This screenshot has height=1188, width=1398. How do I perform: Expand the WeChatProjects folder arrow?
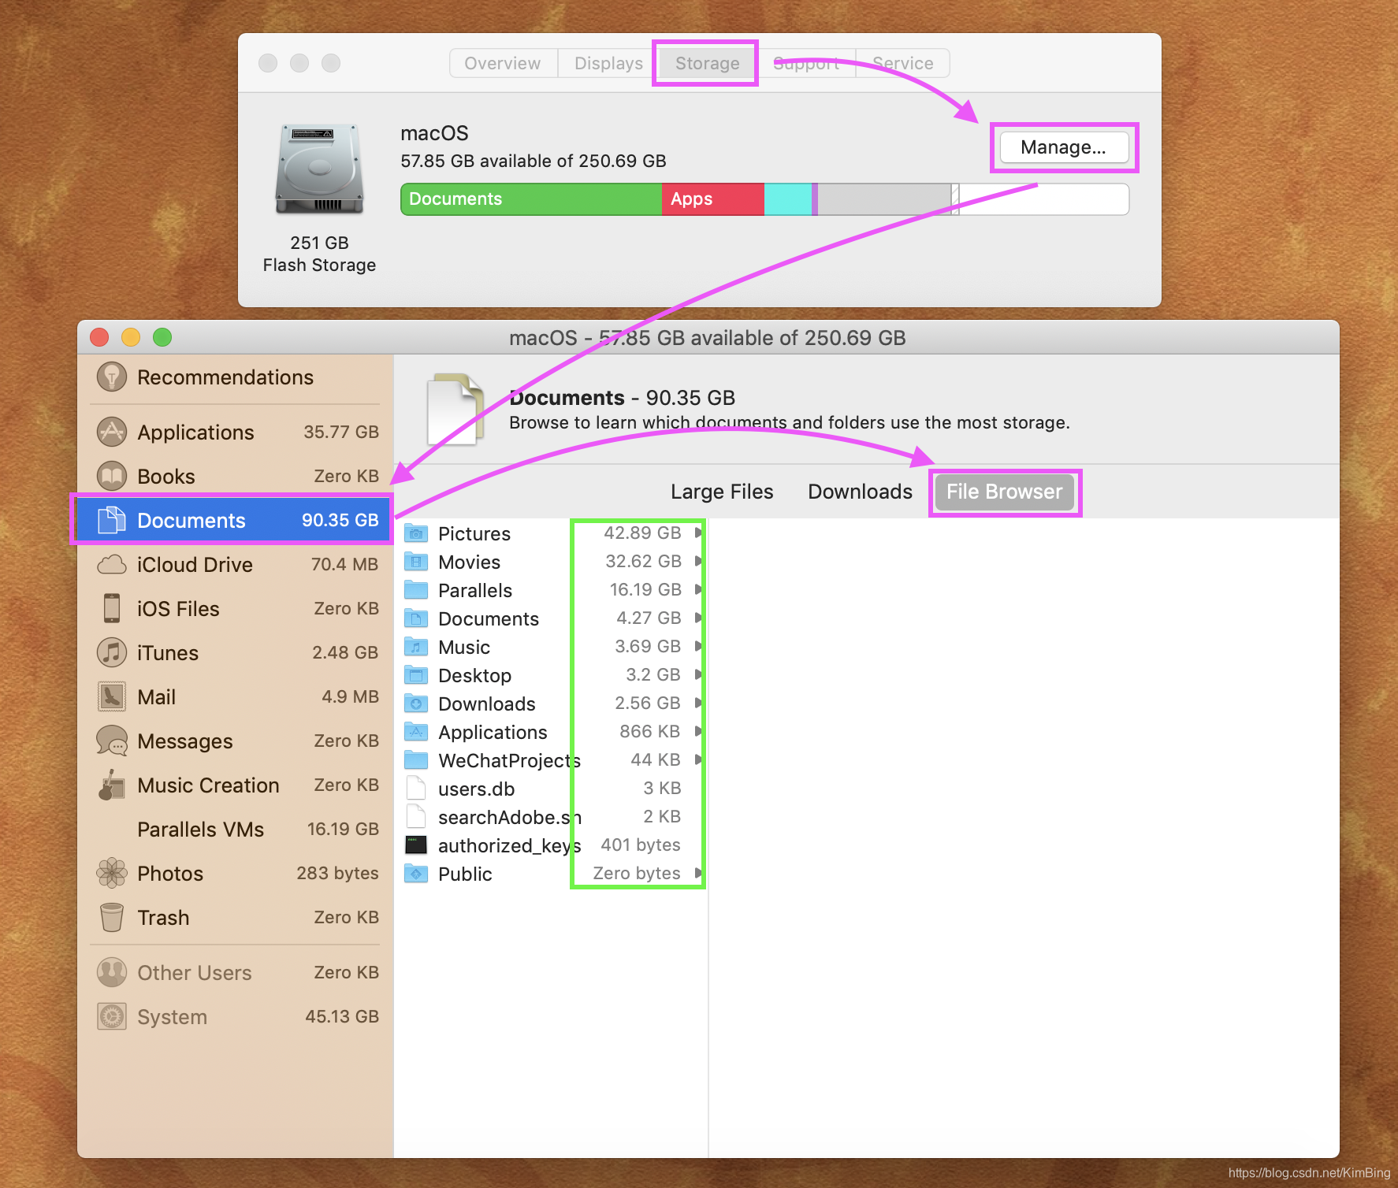pyautogui.click(x=698, y=759)
